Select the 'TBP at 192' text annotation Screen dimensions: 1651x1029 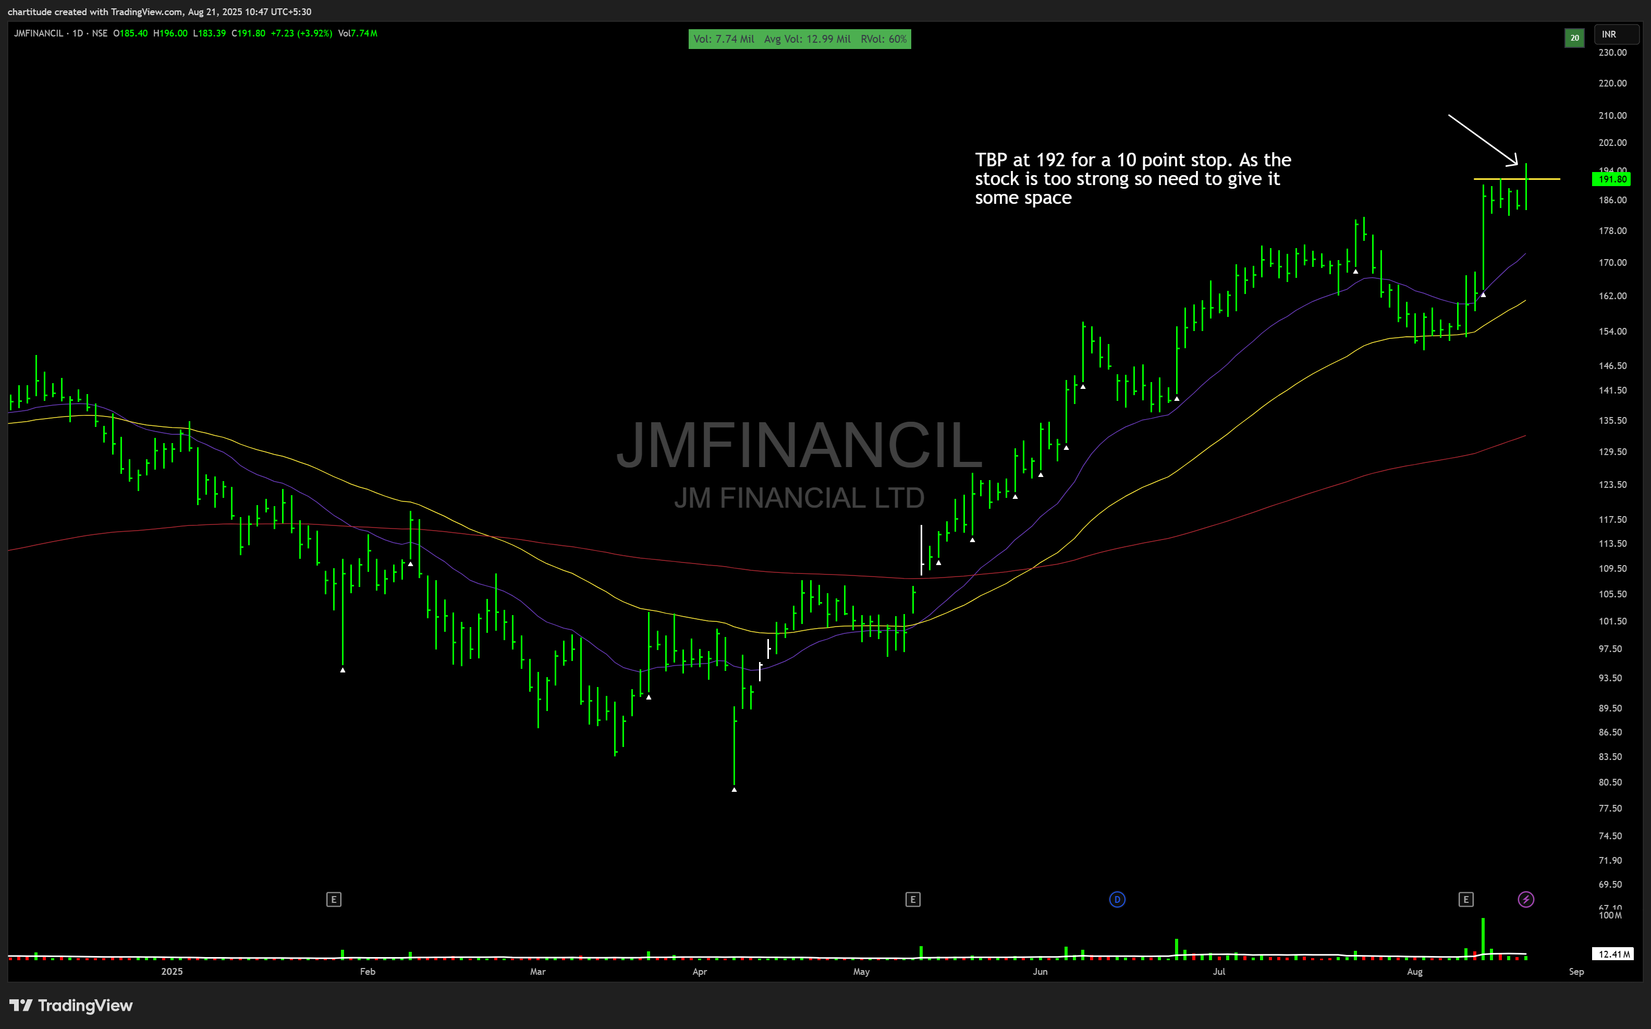pyautogui.click(x=1133, y=178)
